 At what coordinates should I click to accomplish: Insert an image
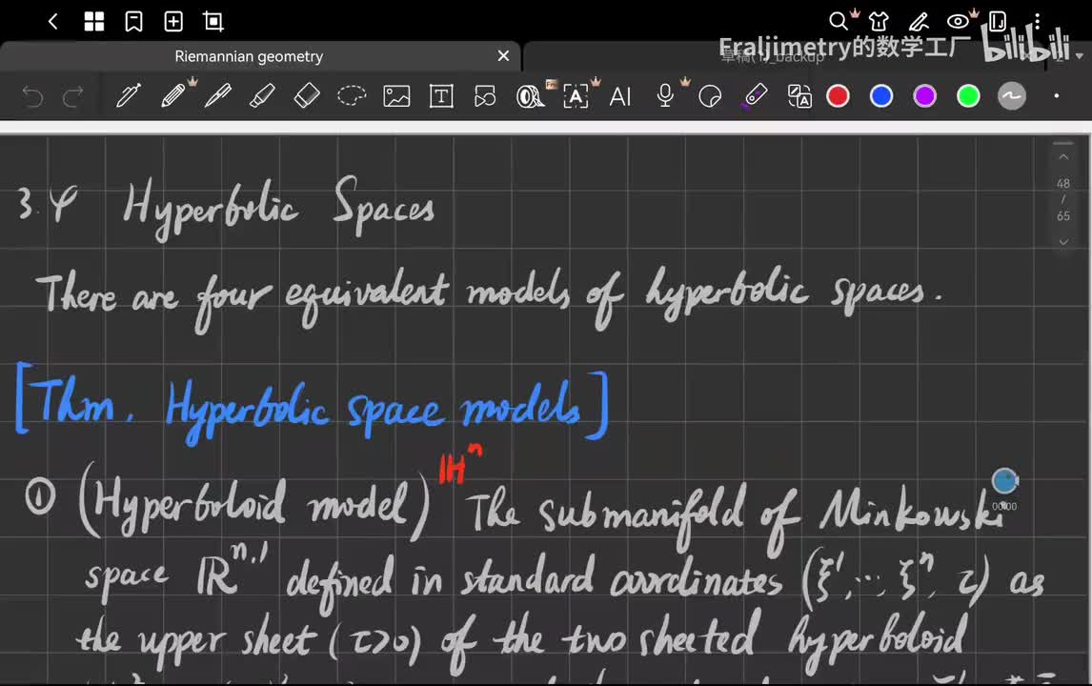(396, 96)
